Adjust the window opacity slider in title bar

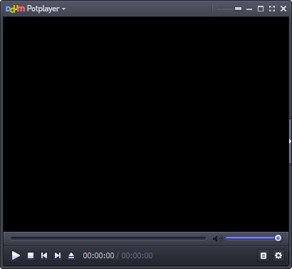coord(229,9)
